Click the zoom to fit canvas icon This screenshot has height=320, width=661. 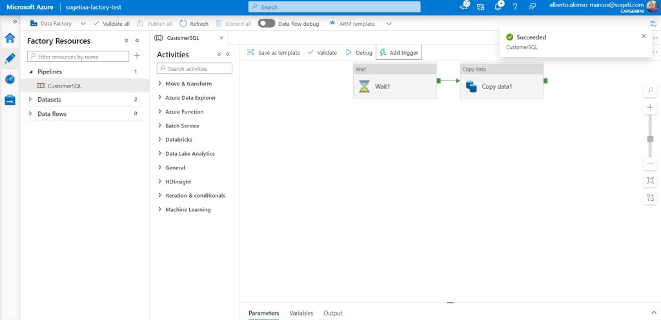[x=650, y=180]
